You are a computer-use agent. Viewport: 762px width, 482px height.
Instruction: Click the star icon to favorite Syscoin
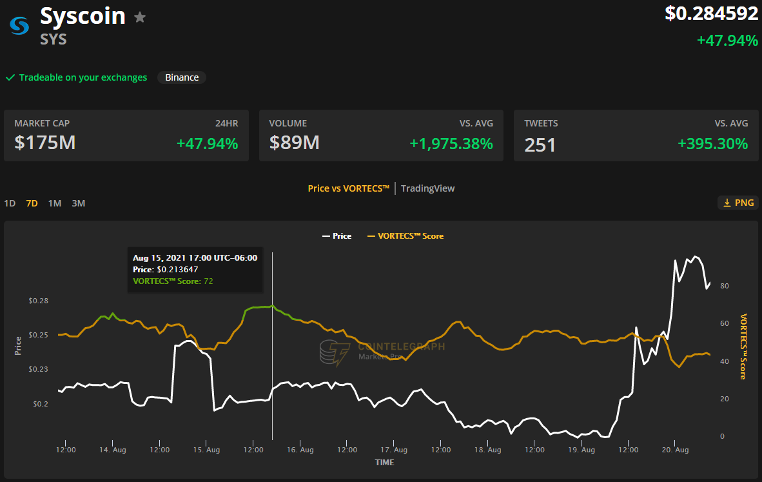[140, 17]
